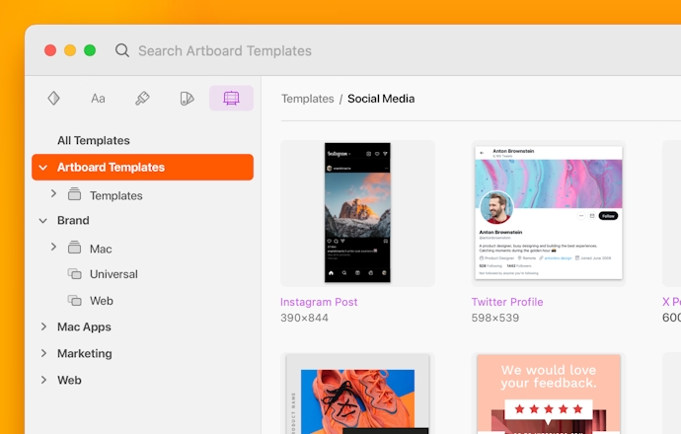The height and width of the screenshot is (434, 681).
Task: Expand the Mac folder chevron
Action: 53,247
